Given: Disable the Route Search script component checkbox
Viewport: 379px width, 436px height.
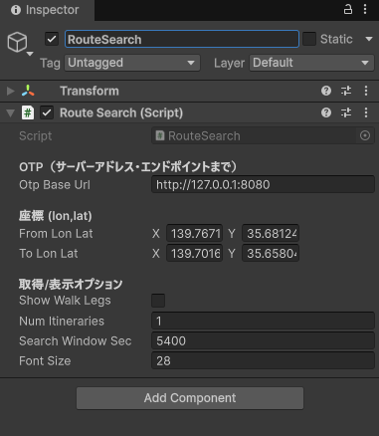Looking at the screenshot, I should click(47, 112).
